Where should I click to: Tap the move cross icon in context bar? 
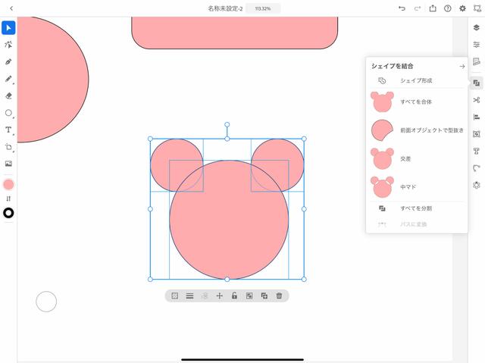[219, 296]
